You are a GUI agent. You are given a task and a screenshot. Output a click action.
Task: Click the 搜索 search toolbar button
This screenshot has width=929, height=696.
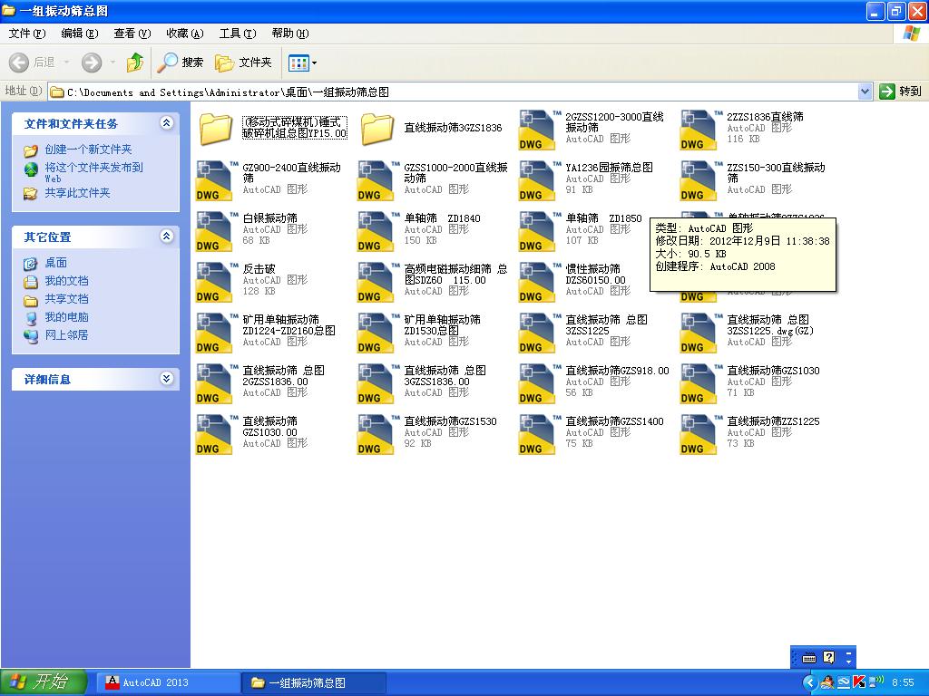coord(181,63)
